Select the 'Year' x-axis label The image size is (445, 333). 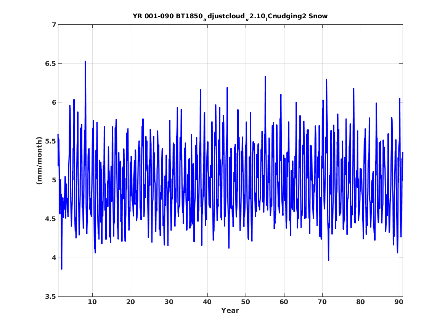[230, 311]
